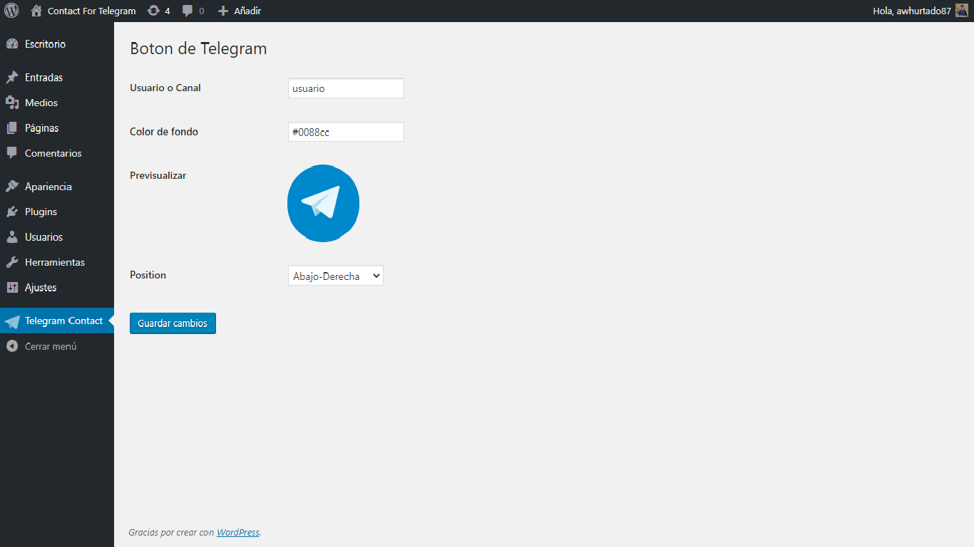The image size is (974, 547).
Task: Click the Boton de Telegram heading
Action: (198, 48)
